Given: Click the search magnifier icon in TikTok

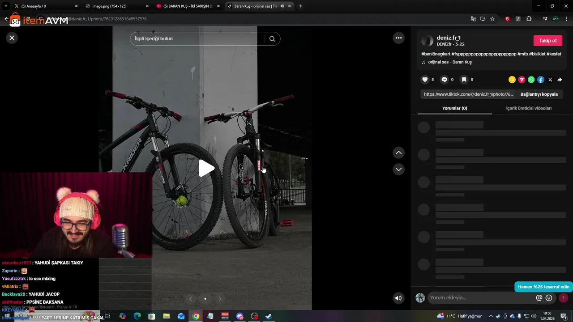Looking at the screenshot, I should (272, 39).
